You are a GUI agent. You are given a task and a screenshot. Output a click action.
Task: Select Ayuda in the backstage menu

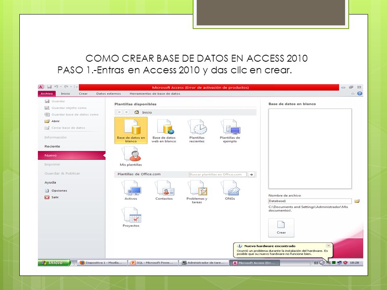[x=50, y=182]
